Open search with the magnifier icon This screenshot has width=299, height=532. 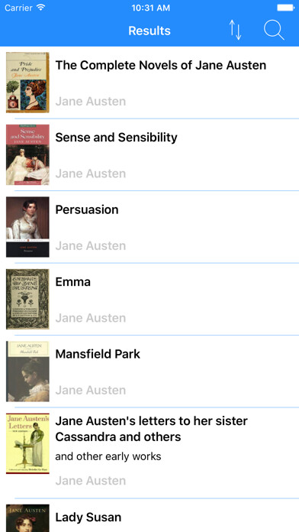274,31
